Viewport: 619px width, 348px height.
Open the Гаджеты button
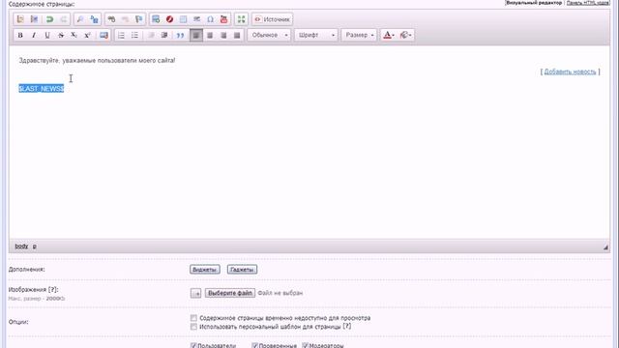(242, 270)
